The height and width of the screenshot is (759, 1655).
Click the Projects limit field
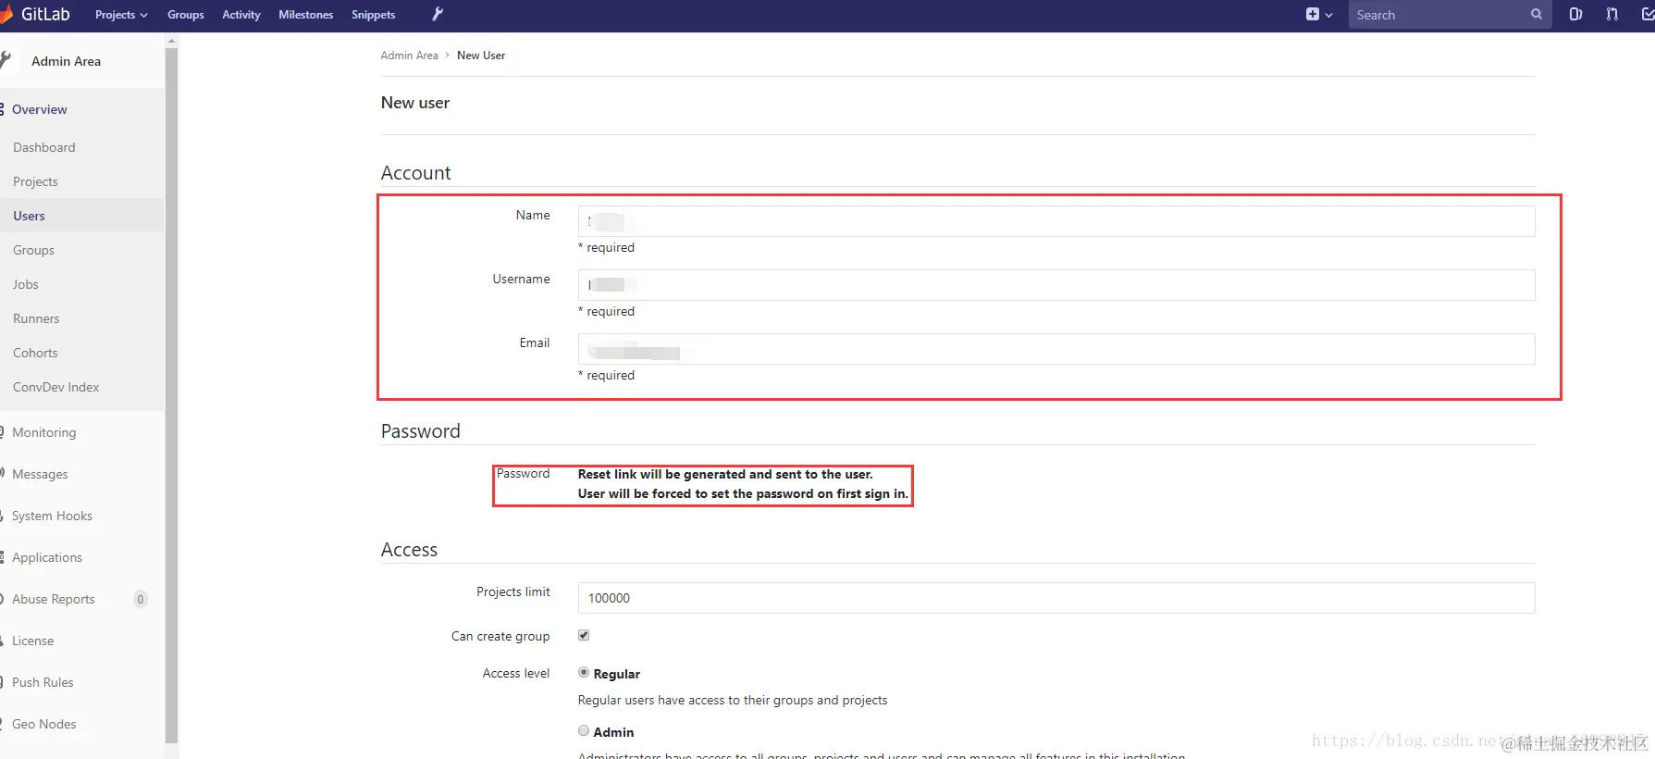tap(1056, 598)
